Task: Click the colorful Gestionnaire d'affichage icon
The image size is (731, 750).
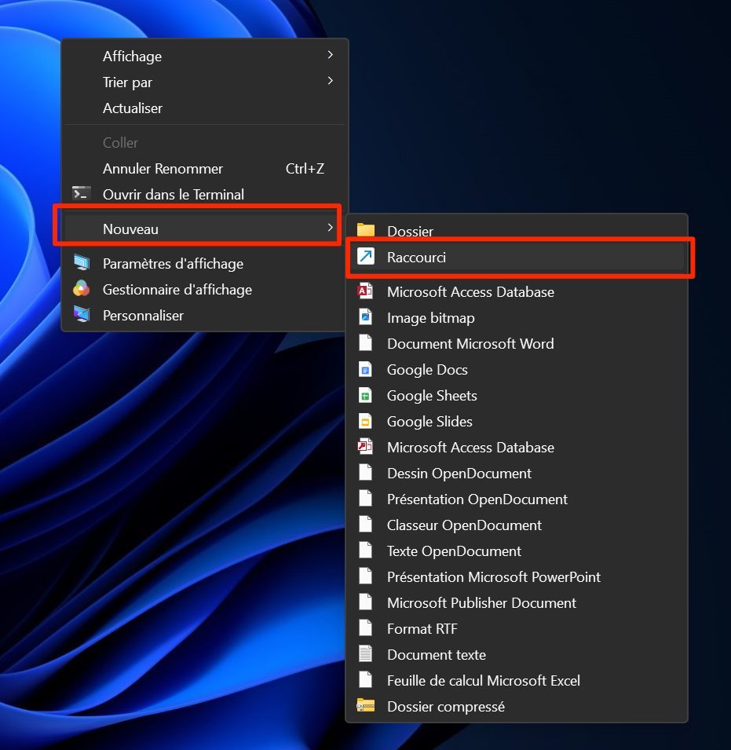Action: pyautogui.click(x=82, y=289)
